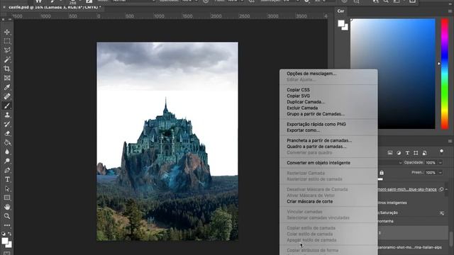Viewport: 454px width, 255px height.
Task: Filter layers by adjustment layers icon
Action: [x=399, y=153]
